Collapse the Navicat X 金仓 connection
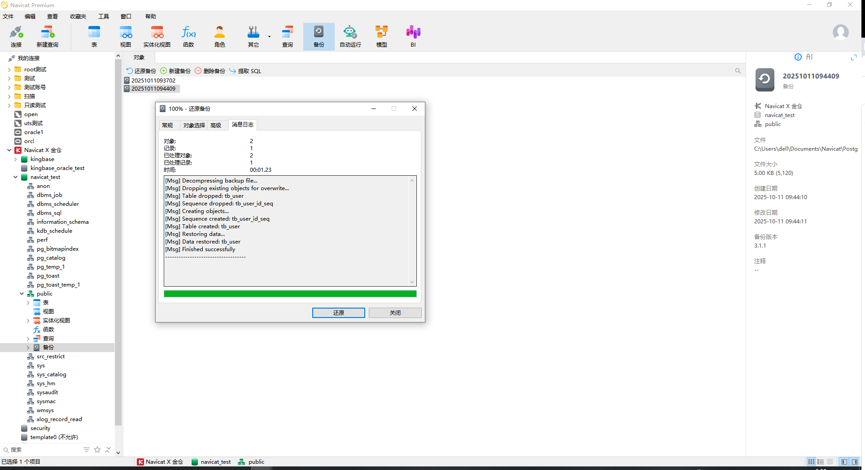This screenshot has height=470, width=865. pyautogui.click(x=9, y=150)
